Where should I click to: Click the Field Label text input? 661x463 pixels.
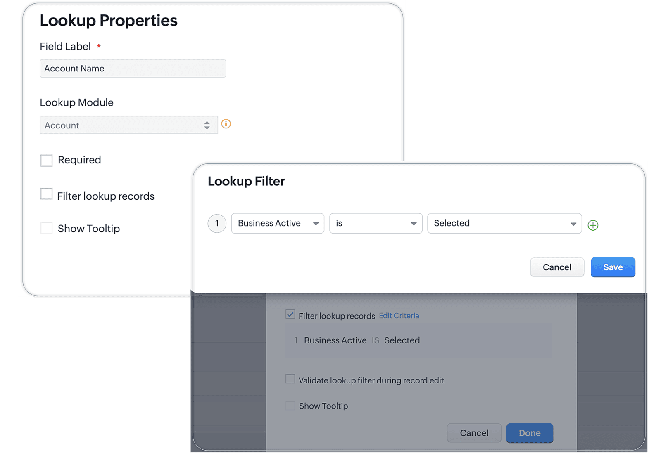pyautogui.click(x=133, y=69)
